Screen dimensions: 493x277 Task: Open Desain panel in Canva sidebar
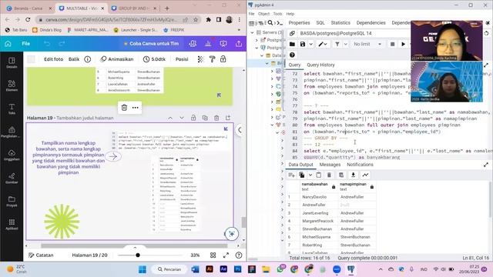[x=12, y=62]
